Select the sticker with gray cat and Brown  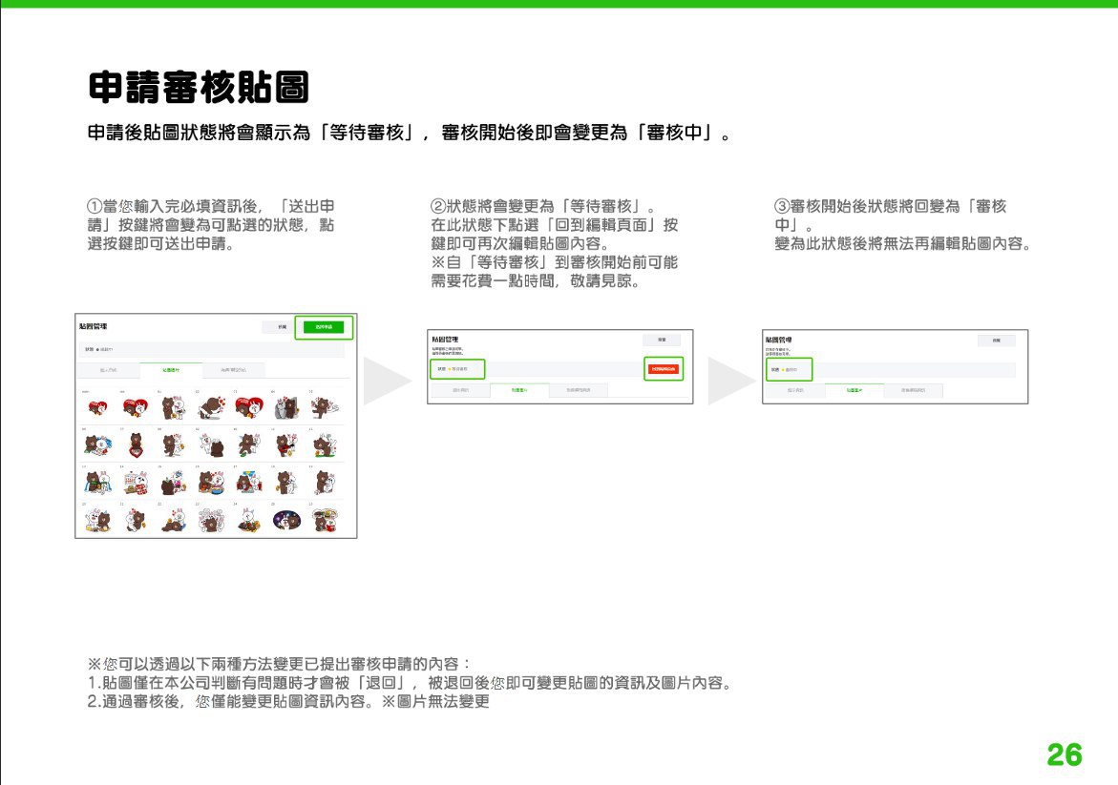(x=285, y=407)
